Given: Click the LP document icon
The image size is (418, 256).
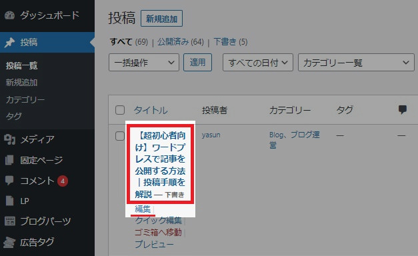Looking at the screenshot, I should 9,201.
